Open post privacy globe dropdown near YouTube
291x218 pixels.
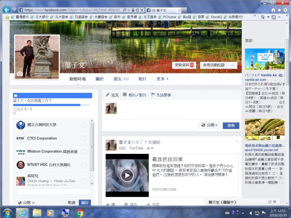coord(150,148)
